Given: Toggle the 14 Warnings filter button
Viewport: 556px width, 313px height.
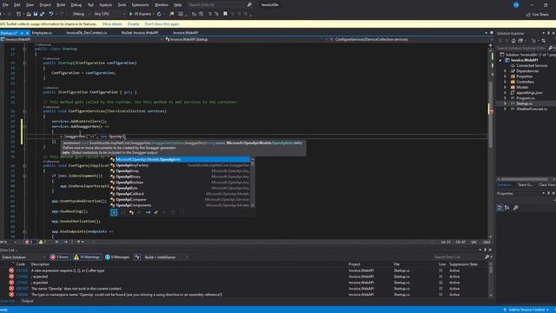Looking at the screenshot, I should [87, 257].
